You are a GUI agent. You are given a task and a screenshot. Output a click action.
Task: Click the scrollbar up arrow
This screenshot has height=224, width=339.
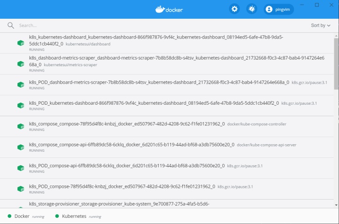(x=336, y=36)
